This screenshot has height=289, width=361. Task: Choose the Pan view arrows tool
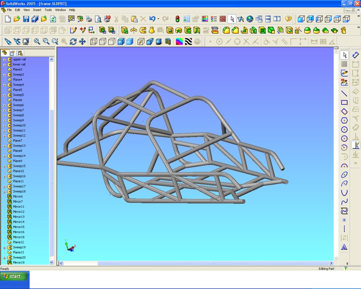[82, 42]
